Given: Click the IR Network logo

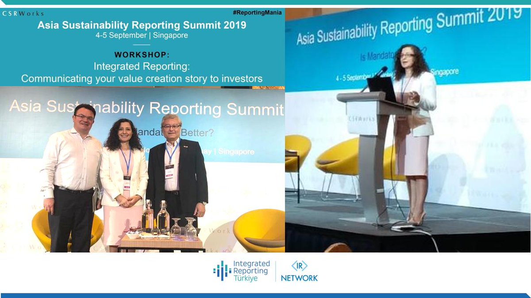Looking at the screenshot, I should pos(299,271).
